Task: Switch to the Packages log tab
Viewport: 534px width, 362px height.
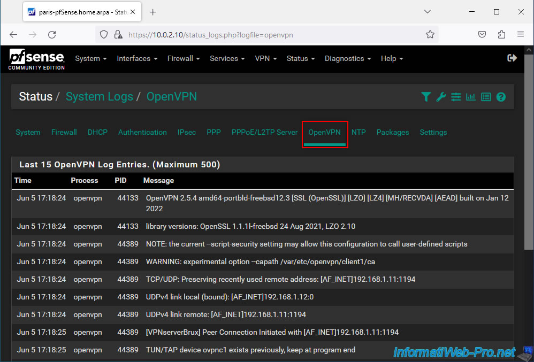Action: pos(393,133)
